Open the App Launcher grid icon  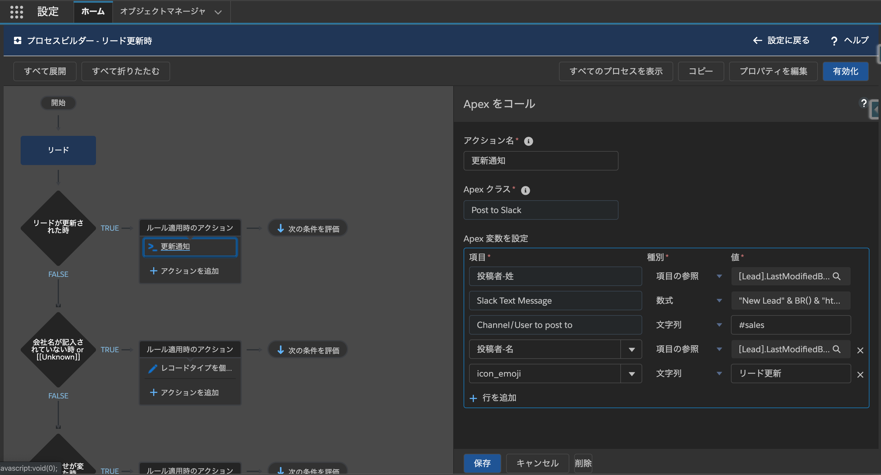point(16,12)
